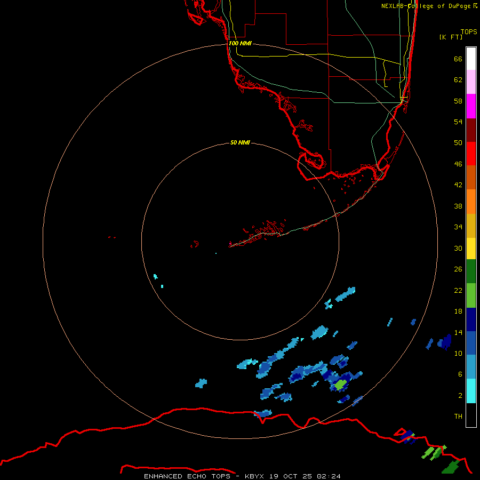
Task: Select the magenta color block in the legend
Action: (471, 106)
